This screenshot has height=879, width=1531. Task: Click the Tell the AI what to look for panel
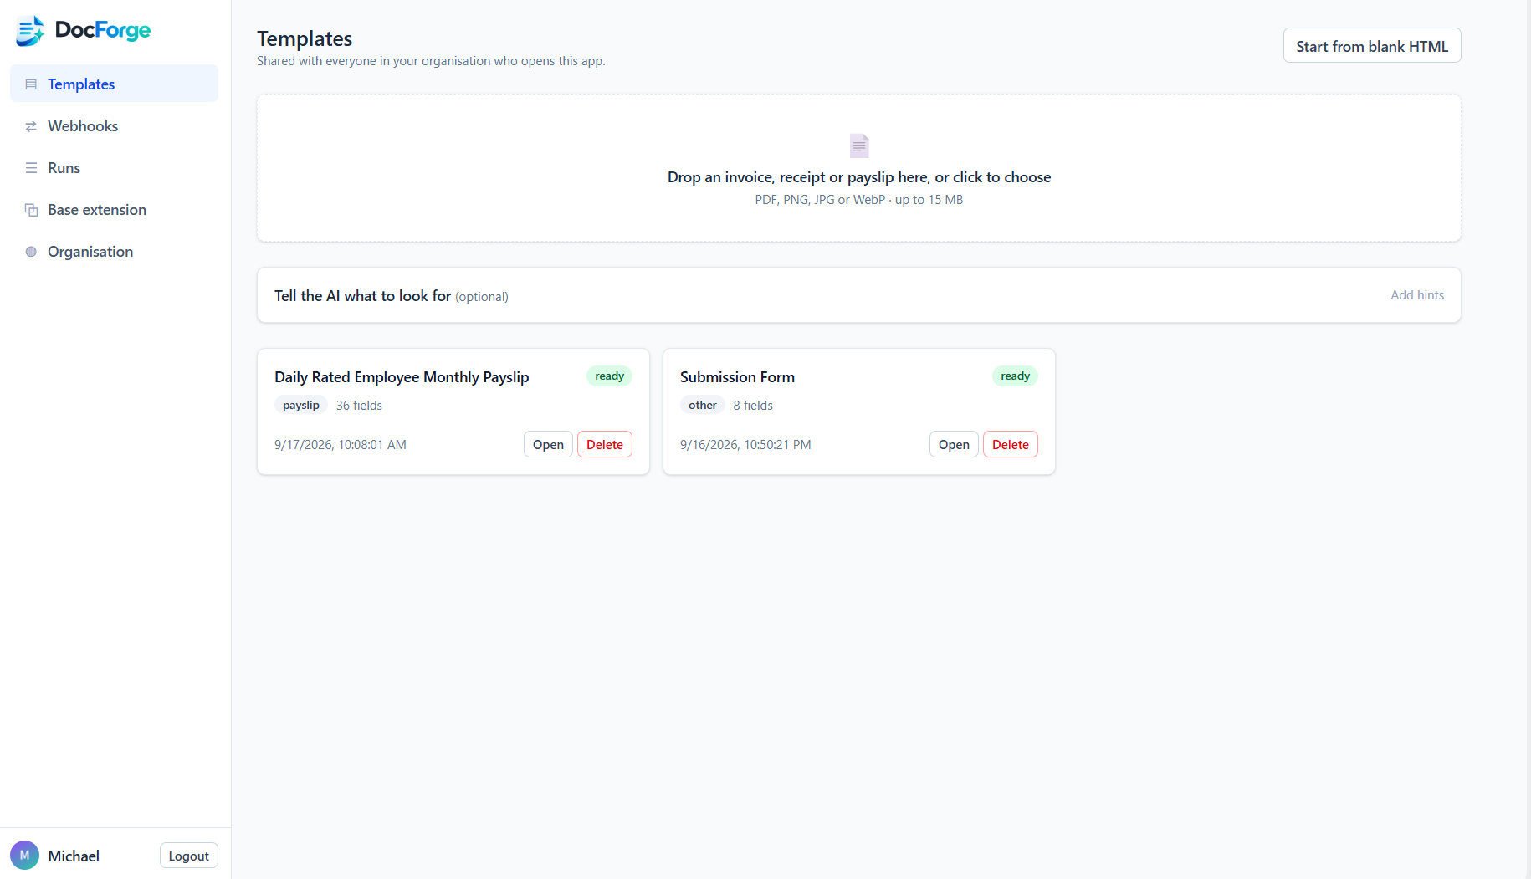pyautogui.click(x=859, y=295)
